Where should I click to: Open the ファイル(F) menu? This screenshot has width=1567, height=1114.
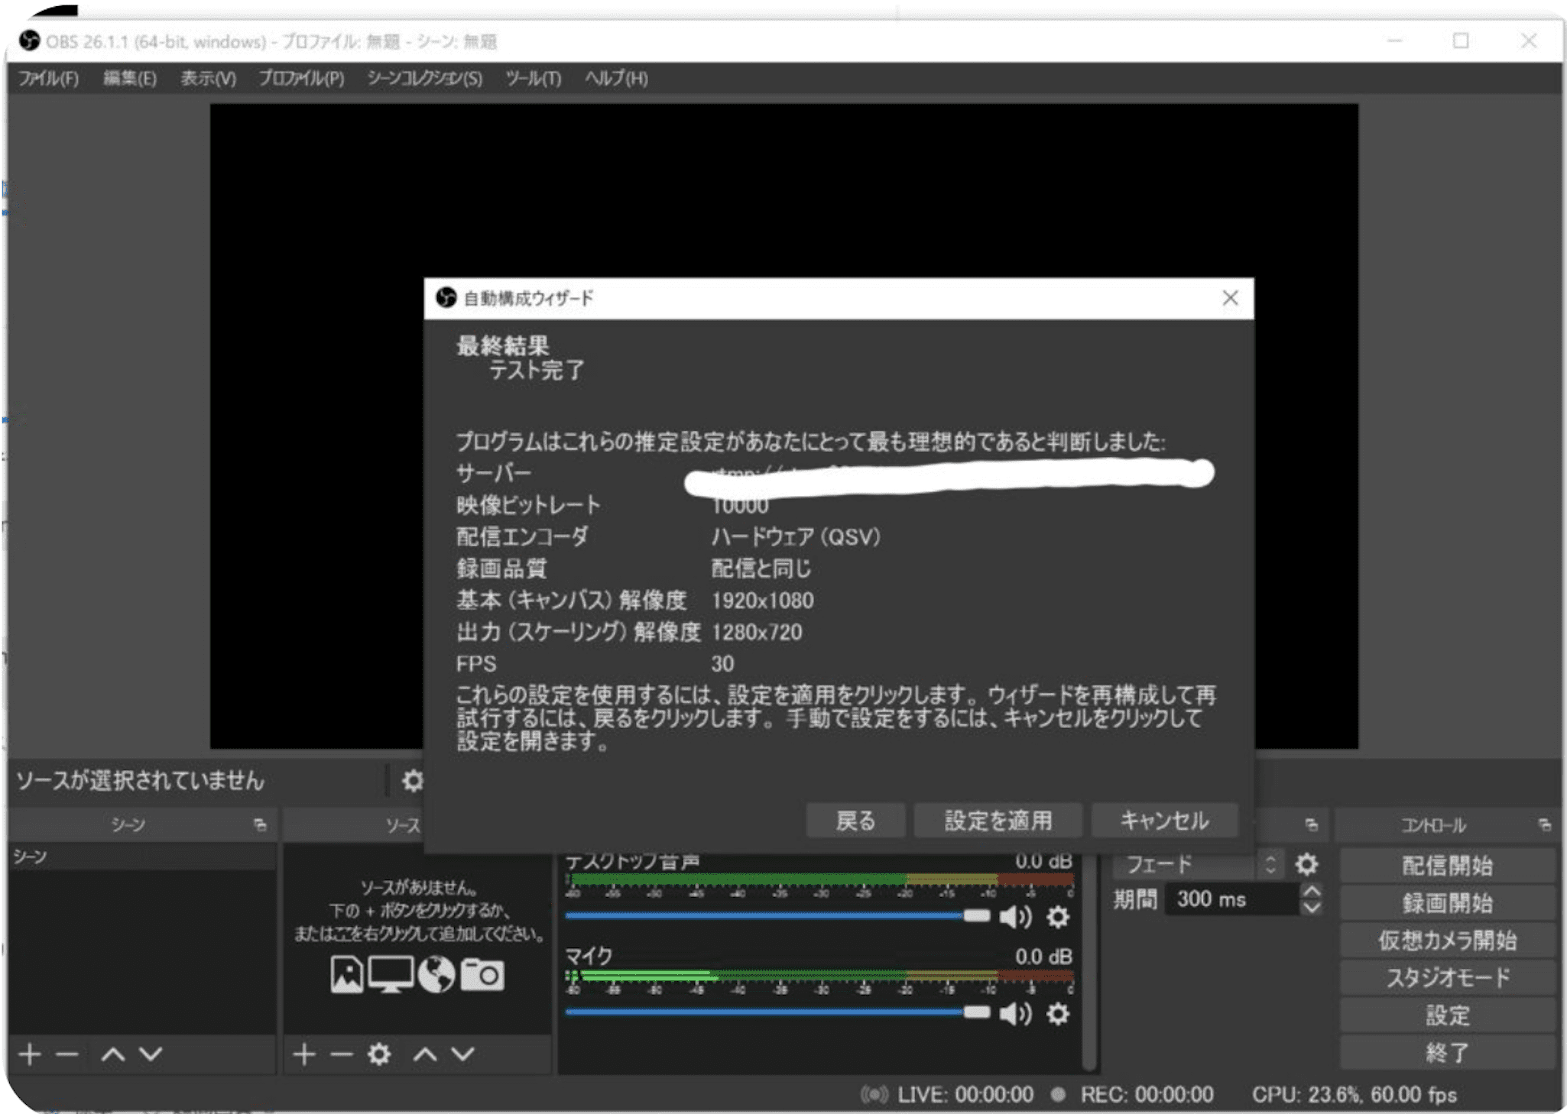[x=48, y=79]
